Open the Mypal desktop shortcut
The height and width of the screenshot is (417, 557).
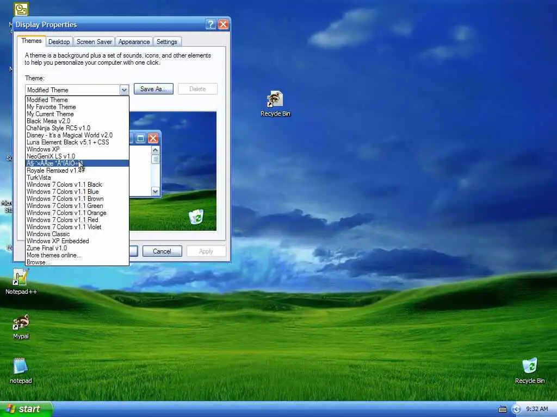pyautogui.click(x=21, y=326)
